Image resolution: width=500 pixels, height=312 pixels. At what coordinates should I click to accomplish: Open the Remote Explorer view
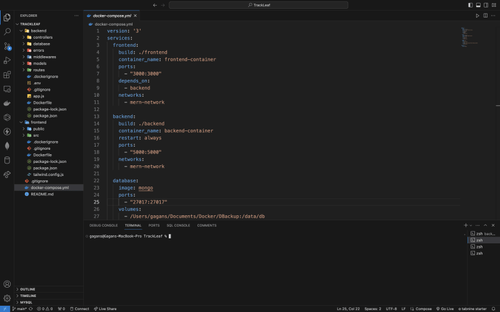(7, 89)
